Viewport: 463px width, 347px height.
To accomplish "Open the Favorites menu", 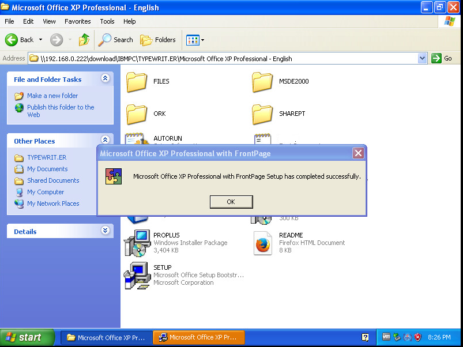I will [77, 21].
